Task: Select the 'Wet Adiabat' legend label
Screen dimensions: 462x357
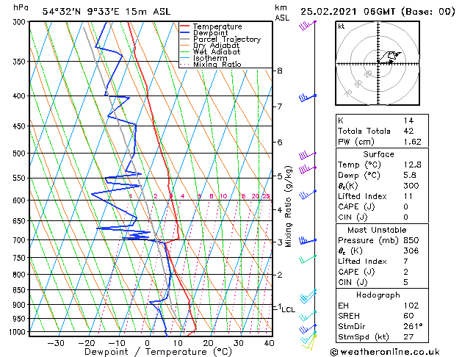Action: (x=217, y=52)
